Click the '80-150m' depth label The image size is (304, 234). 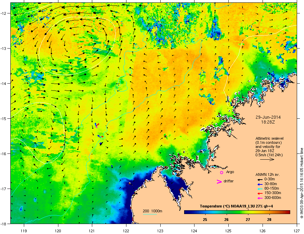point(272,189)
